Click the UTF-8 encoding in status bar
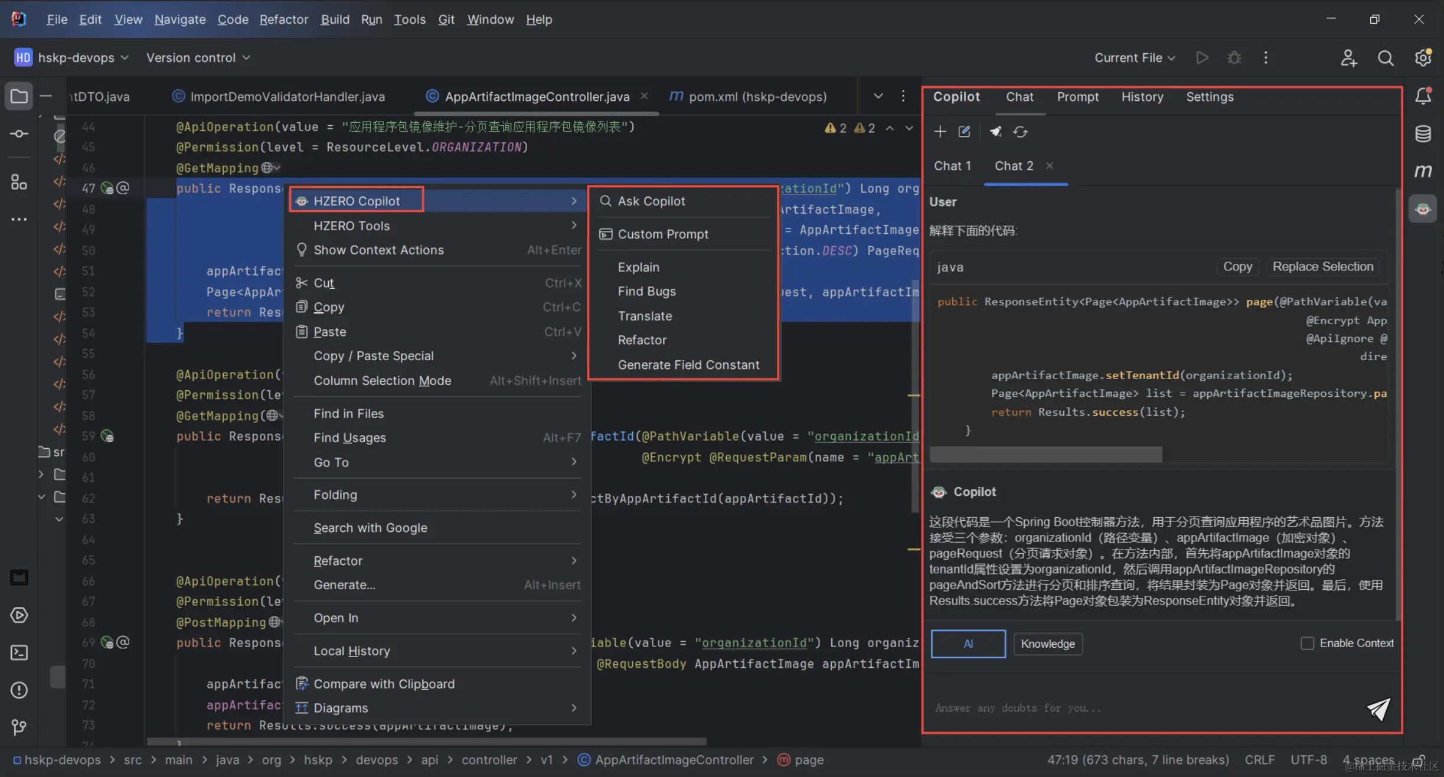1444x777 pixels. tap(1308, 760)
